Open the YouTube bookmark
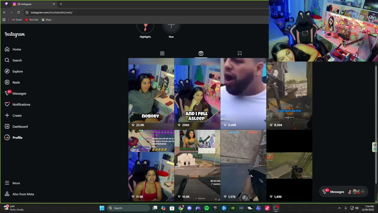The height and width of the screenshot is (213, 378). [32, 20]
